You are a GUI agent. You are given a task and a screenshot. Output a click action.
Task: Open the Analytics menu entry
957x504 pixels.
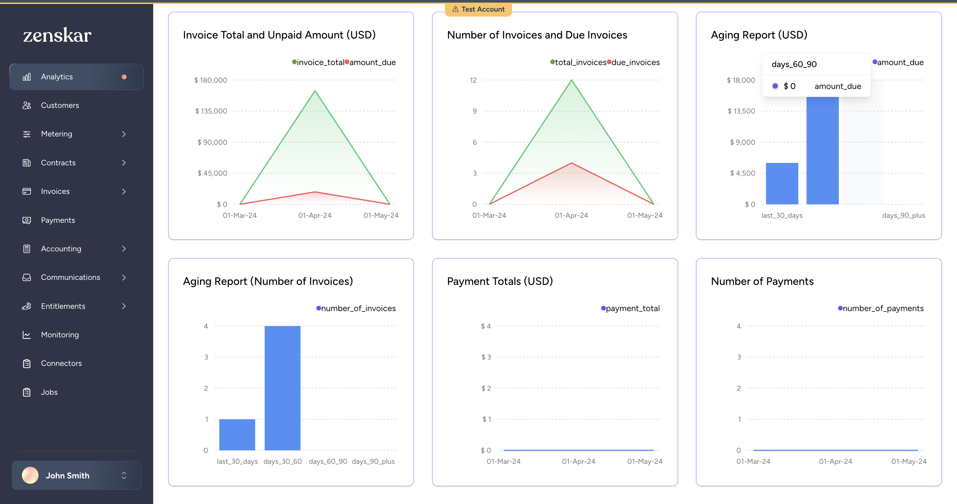tap(56, 76)
